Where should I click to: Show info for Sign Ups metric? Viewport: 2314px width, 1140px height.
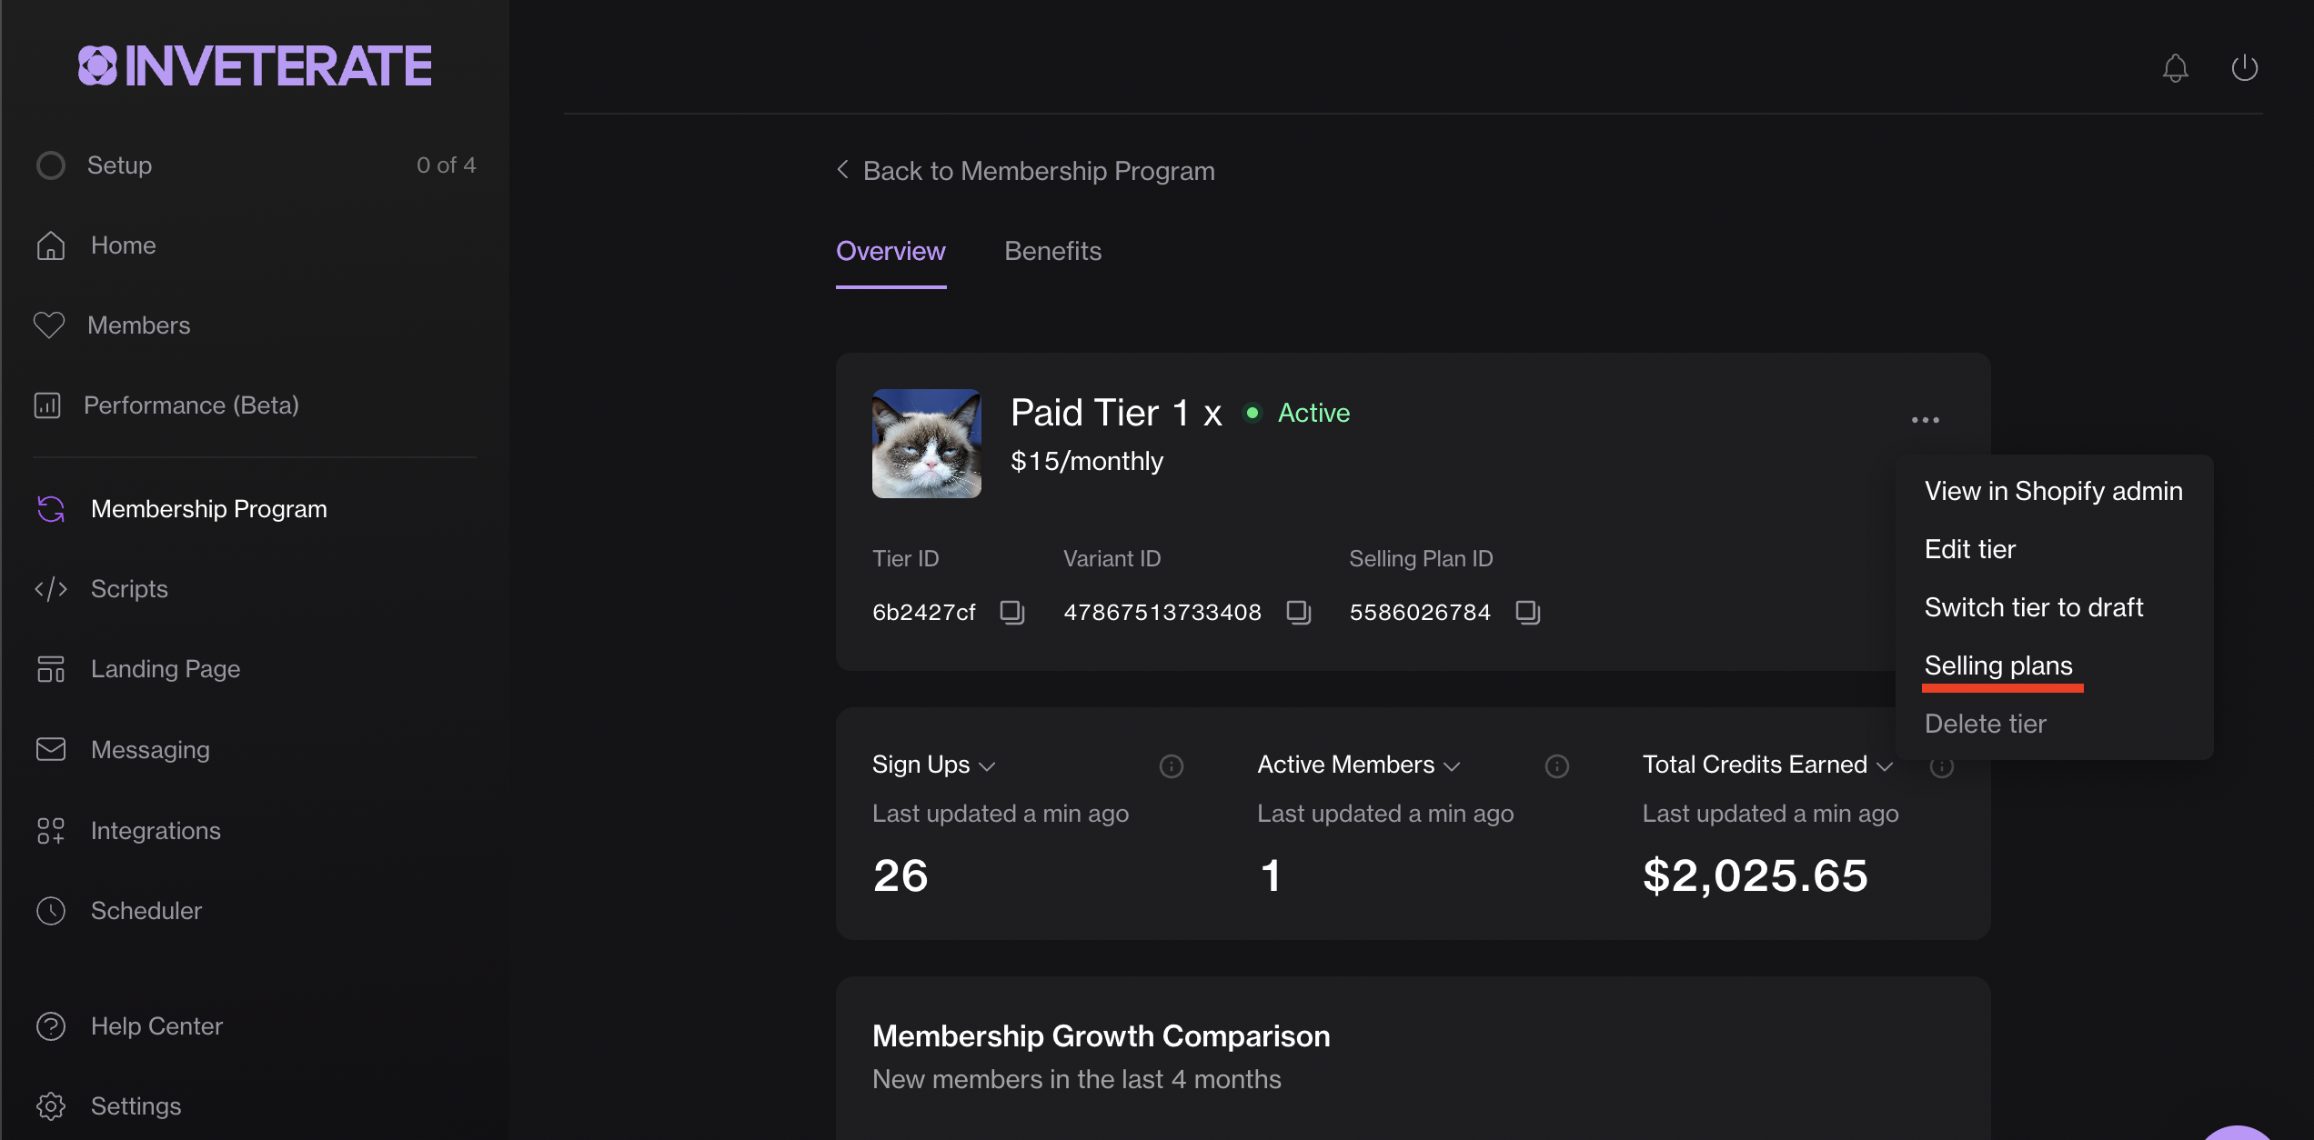click(x=1171, y=766)
